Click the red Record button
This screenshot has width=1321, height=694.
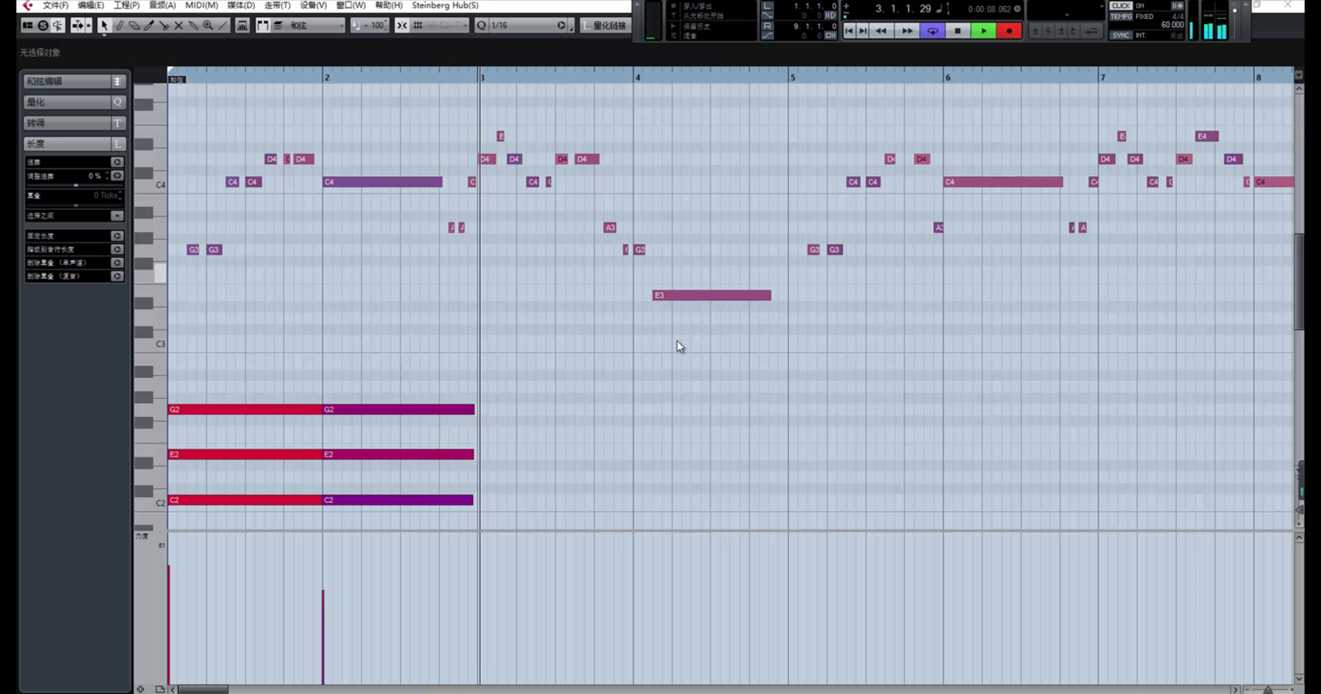[x=1009, y=31]
